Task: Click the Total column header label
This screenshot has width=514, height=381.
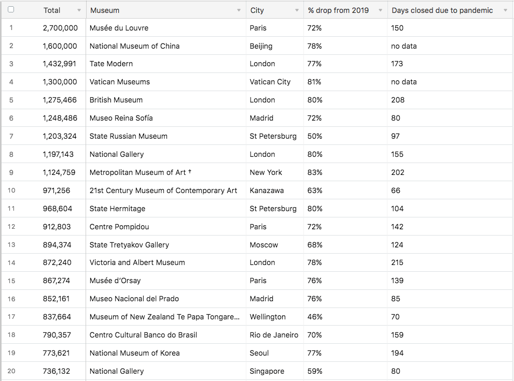Action: pyautogui.click(x=52, y=10)
